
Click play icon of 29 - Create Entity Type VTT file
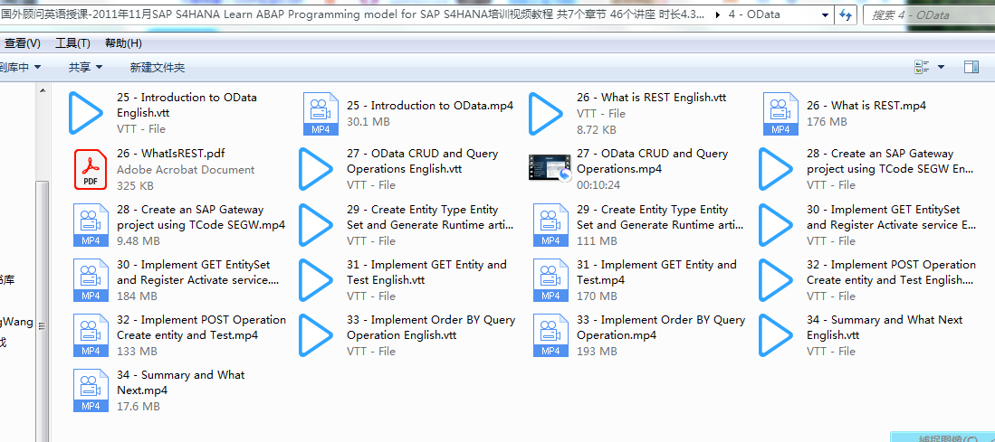click(x=315, y=225)
